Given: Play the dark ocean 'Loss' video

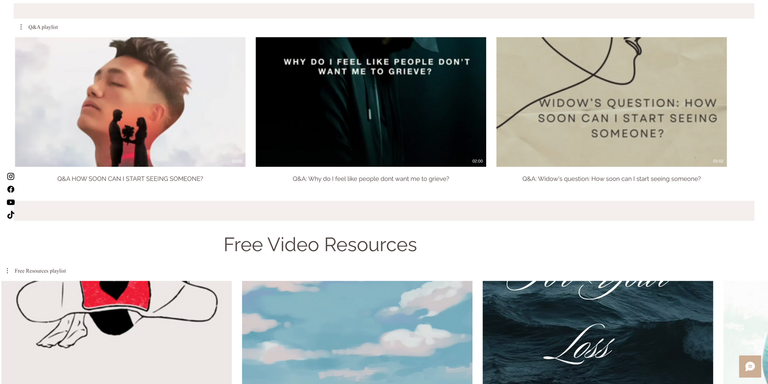Looking at the screenshot, I should click(x=597, y=332).
